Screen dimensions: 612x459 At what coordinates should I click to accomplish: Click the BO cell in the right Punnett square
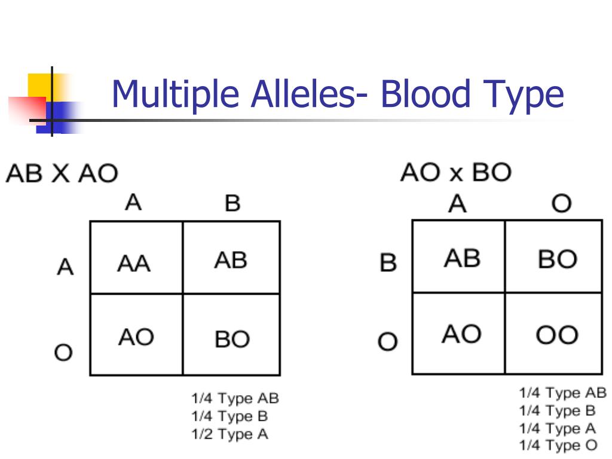tap(553, 256)
